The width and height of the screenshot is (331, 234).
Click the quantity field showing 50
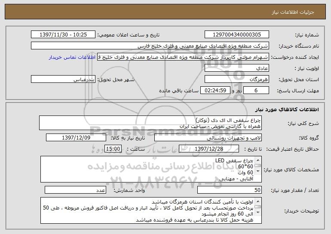230,190
